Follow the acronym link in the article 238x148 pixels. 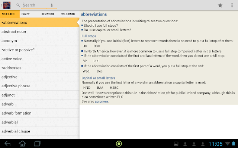101,101
